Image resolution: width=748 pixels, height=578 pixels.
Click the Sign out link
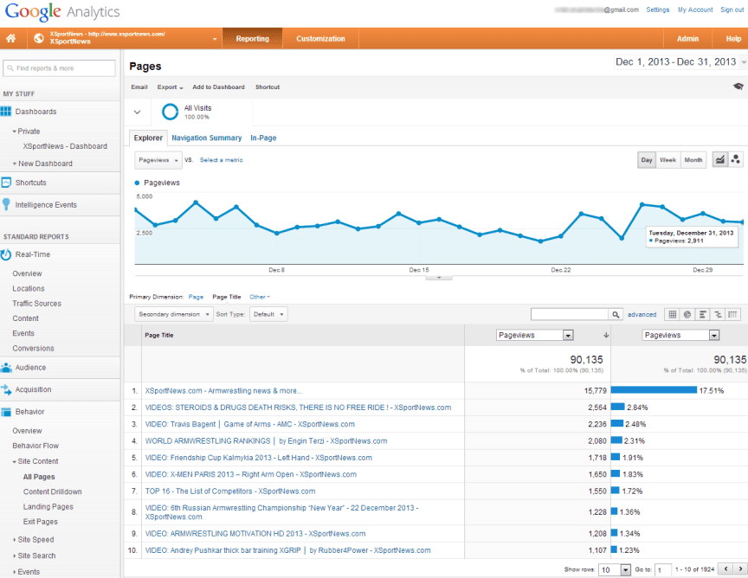[x=732, y=10]
